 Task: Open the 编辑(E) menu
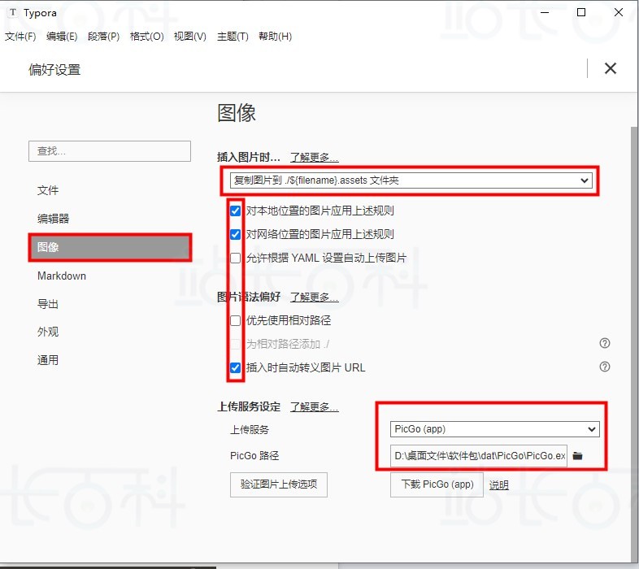(x=62, y=37)
